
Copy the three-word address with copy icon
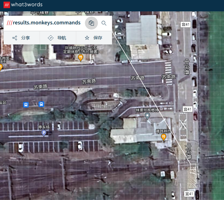point(91,23)
